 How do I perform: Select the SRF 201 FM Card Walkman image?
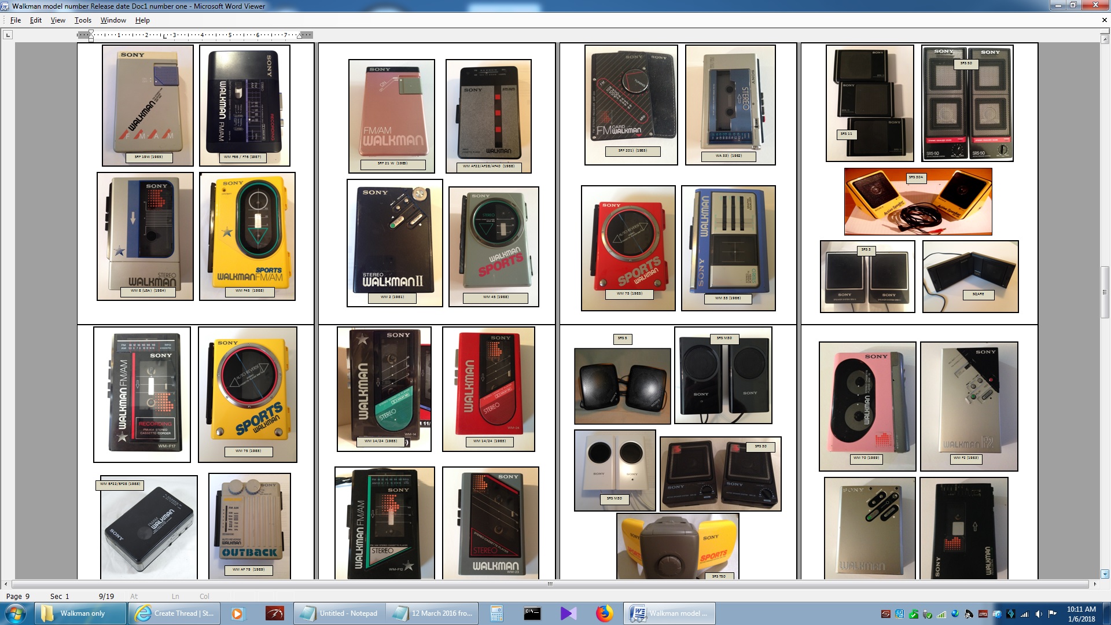(x=631, y=105)
